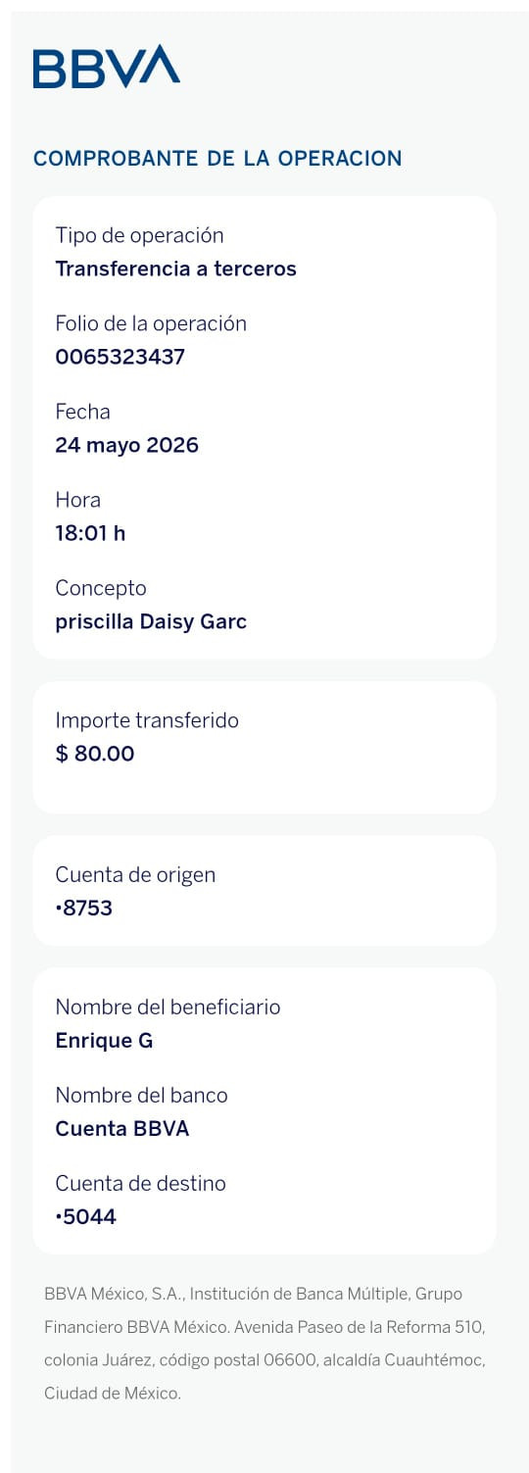Select the Cuenta BBVA bank name
The width and height of the screenshot is (529, 1473).
point(122,1128)
